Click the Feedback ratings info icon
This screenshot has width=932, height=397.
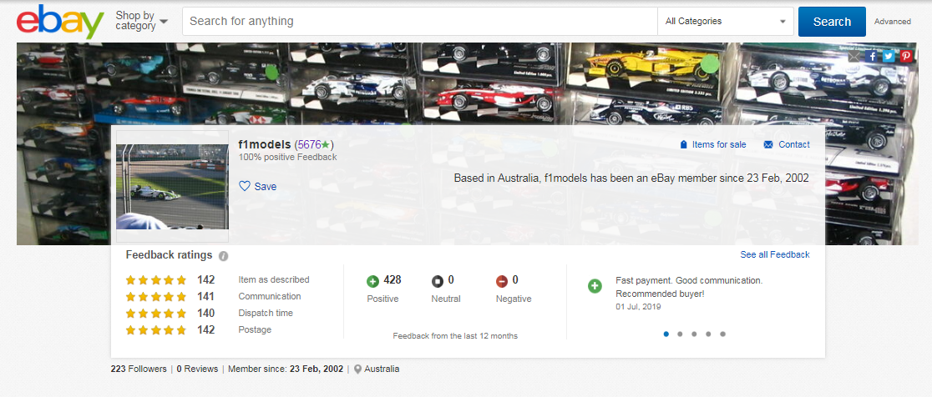pyautogui.click(x=223, y=256)
